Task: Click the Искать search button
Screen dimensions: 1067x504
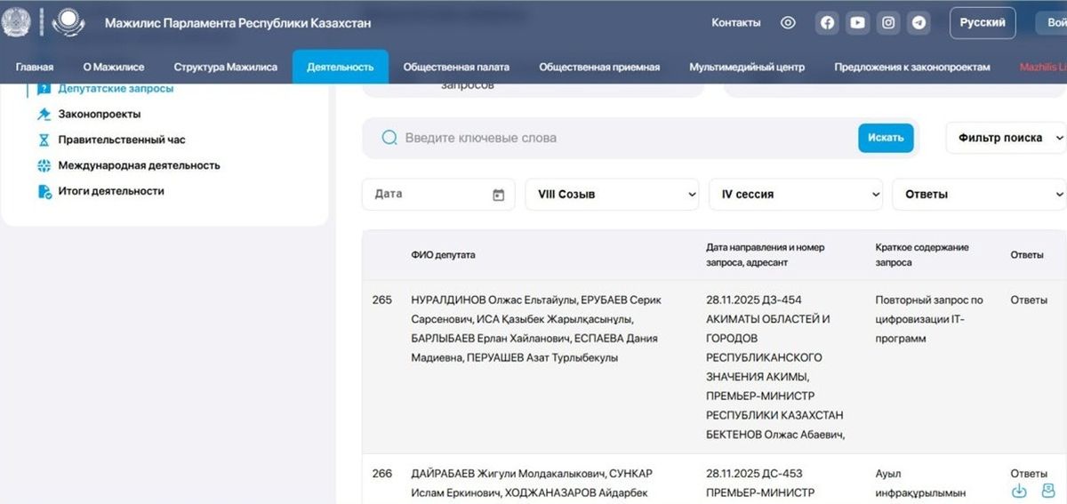Action: (x=886, y=138)
